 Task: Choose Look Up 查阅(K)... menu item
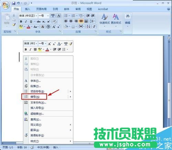pos(48,119)
